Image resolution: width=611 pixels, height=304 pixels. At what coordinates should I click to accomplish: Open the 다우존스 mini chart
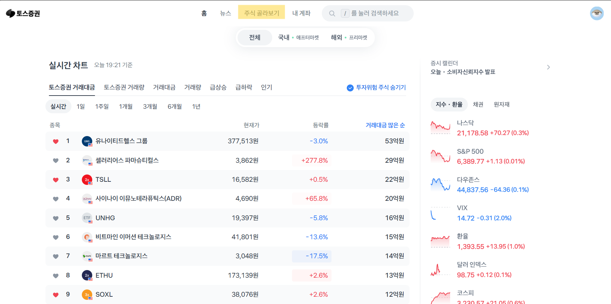pyautogui.click(x=440, y=184)
